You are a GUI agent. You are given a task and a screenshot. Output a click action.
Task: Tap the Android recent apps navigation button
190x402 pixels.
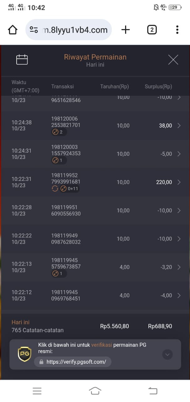(x=37, y=391)
